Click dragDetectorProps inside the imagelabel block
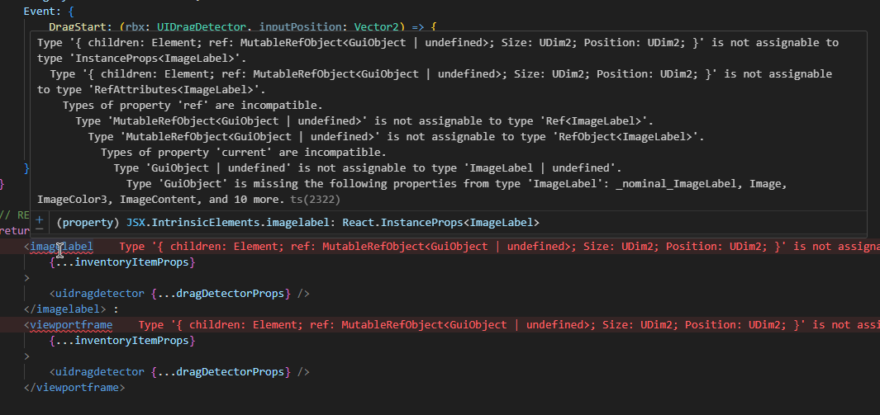This screenshot has height=415, width=880. coord(230,294)
